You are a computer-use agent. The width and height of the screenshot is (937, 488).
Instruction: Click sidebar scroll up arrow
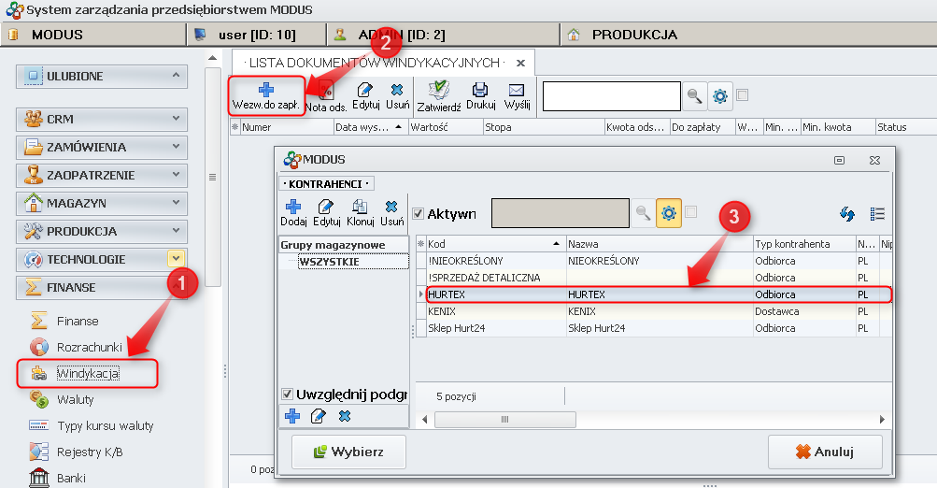click(212, 58)
